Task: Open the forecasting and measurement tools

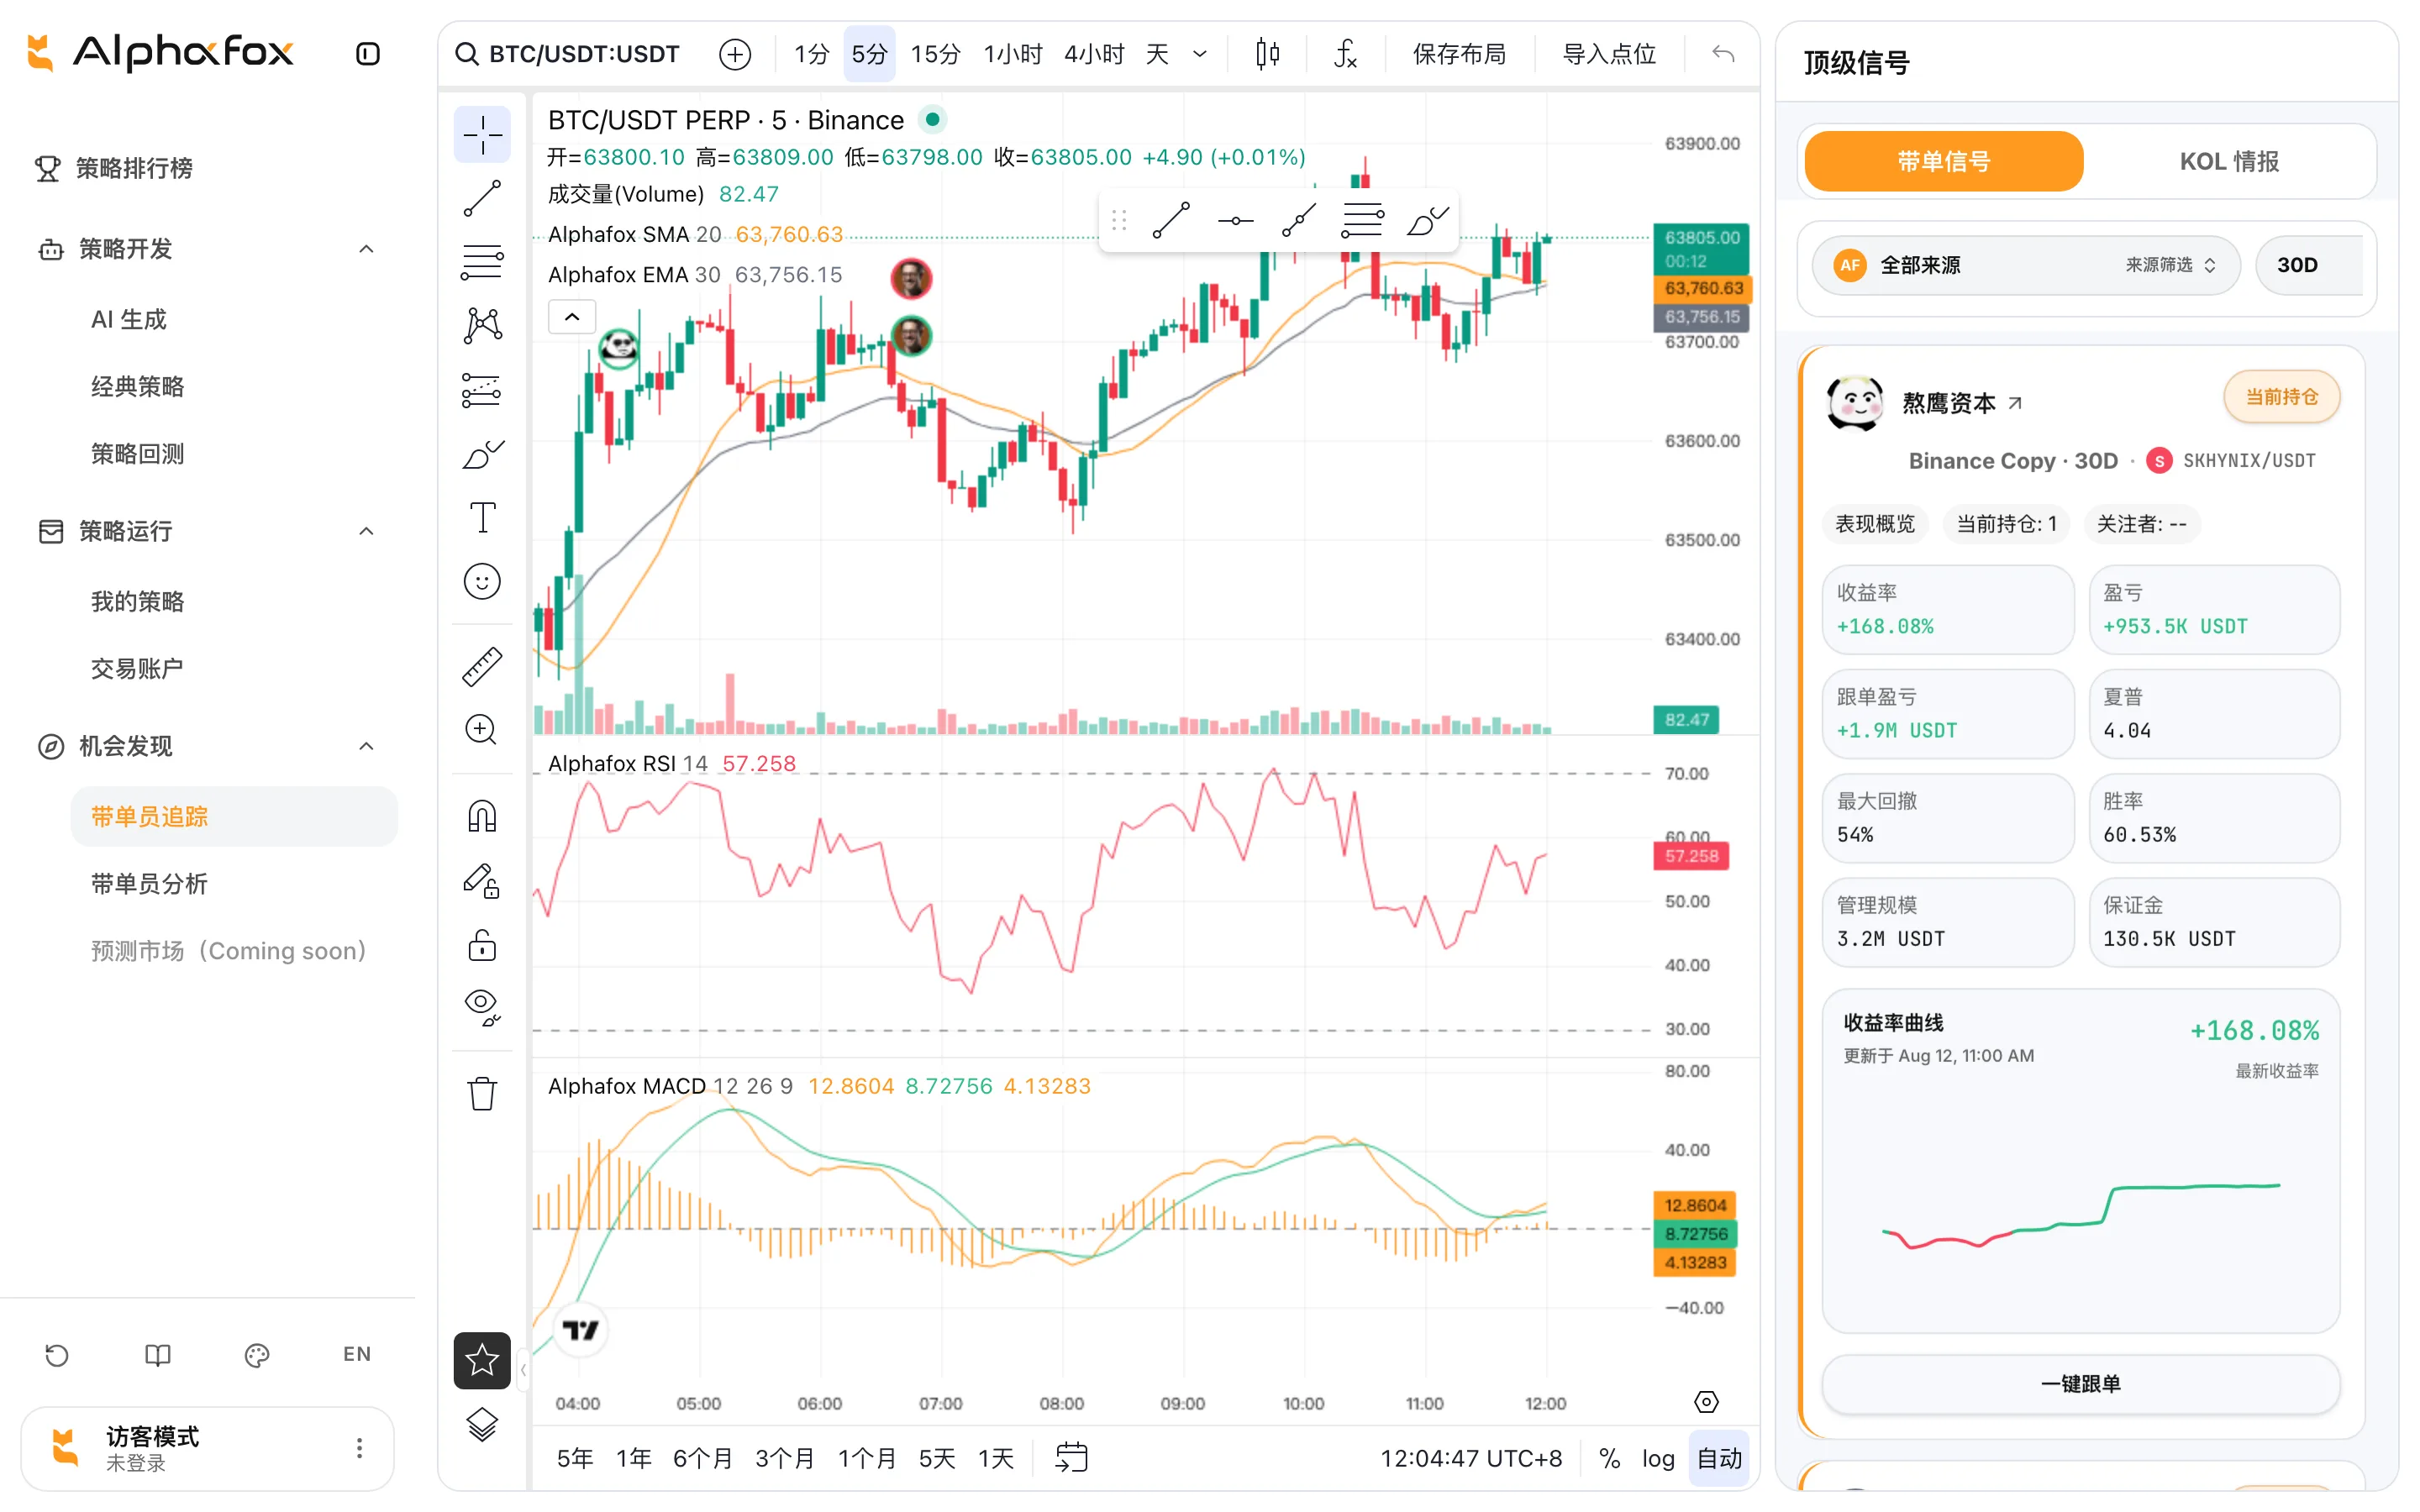Action: [482, 390]
